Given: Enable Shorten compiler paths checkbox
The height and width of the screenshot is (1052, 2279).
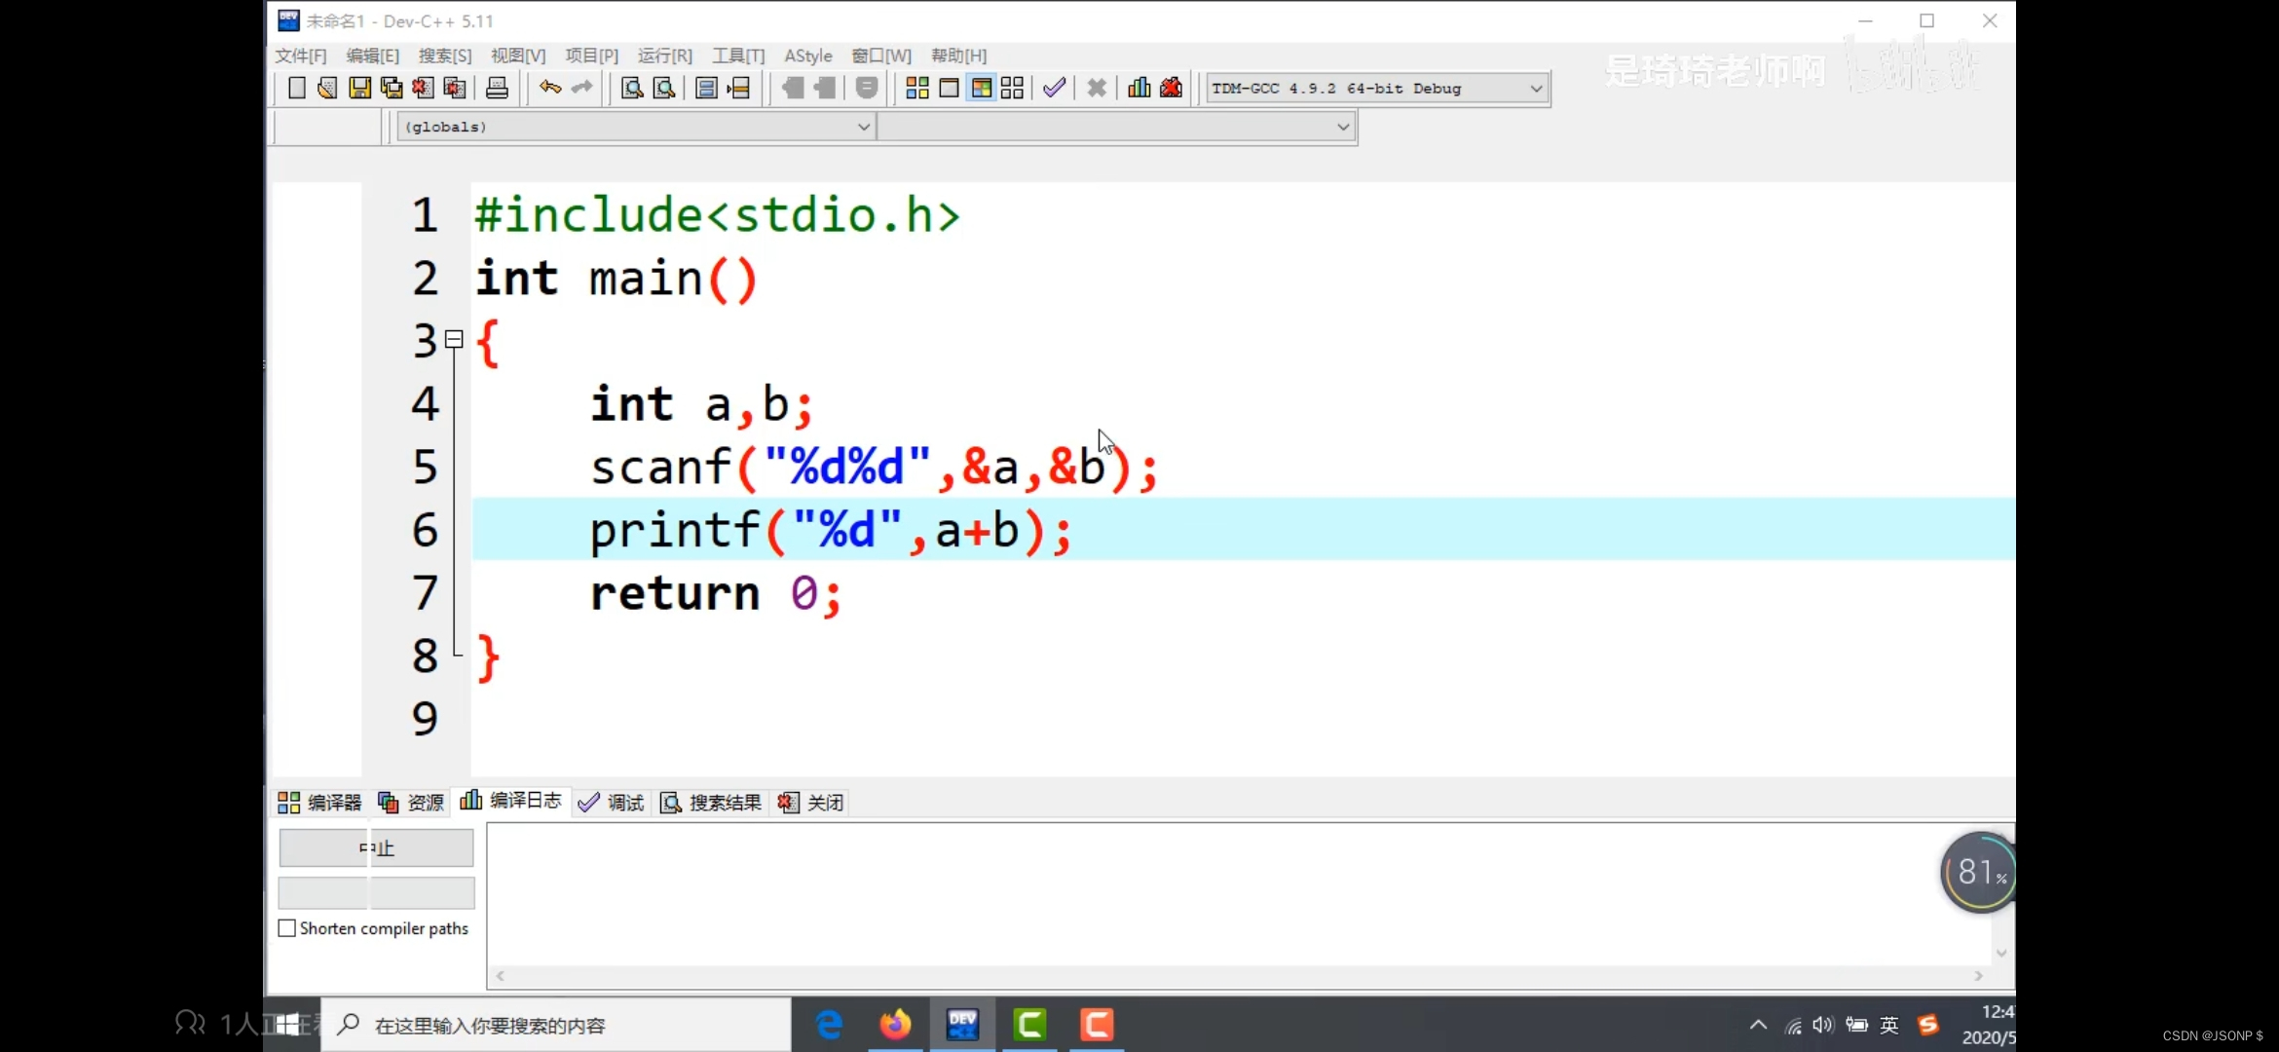Looking at the screenshot, I should [287, 928].
